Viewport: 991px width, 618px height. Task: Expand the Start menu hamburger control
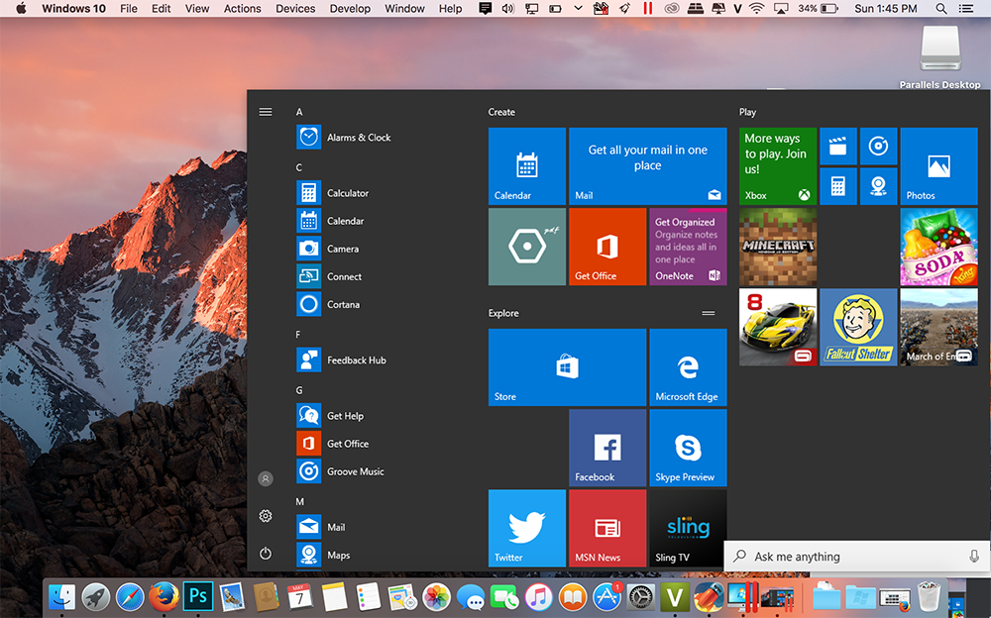(x=265, y=111)
